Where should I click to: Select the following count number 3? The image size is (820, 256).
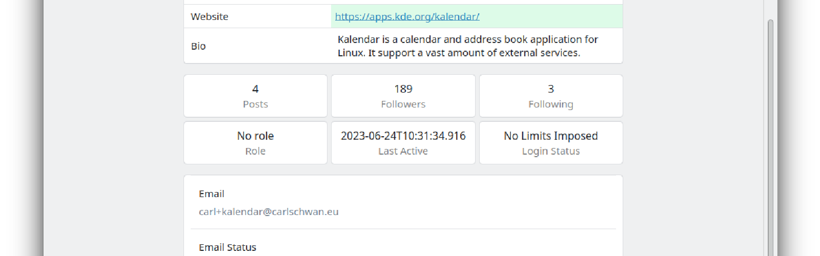click(x=551, y=89)
